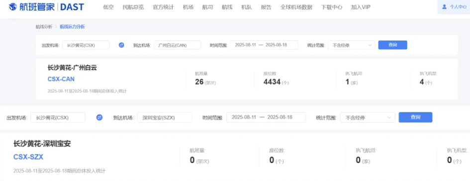Click the 航线运力分析 breadcrumb
Image resolution: width=470 pixels, height=181 pixels.
click(x=72, y=27)
